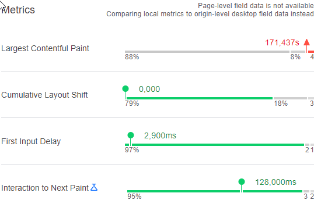The width and height of the screenshot is (321, 218).
Task: Click the green Cumulative Layout Shift marker dot
Action: pyautogui.click(x=125, y=89)
